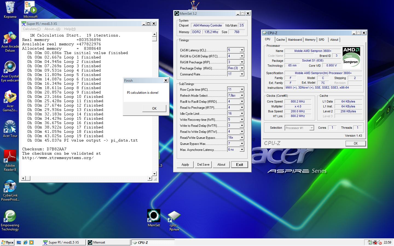
Task: Click About button in MemSet
Action: (221, 165)
